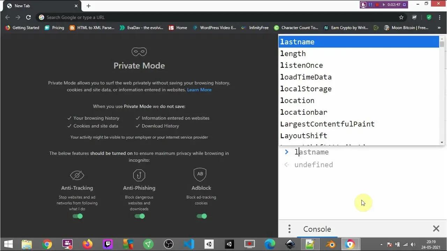Screen dimensions: 447x251
Task: Open the Windows Start menu
Action: [8, 244]
